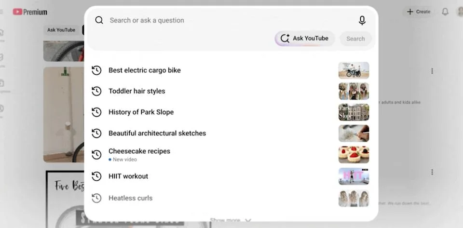Image resolution: width=463 pixels, height=228 pixels.
Task: Click history icon next to HIIT workout
Action: coord(96,176)
